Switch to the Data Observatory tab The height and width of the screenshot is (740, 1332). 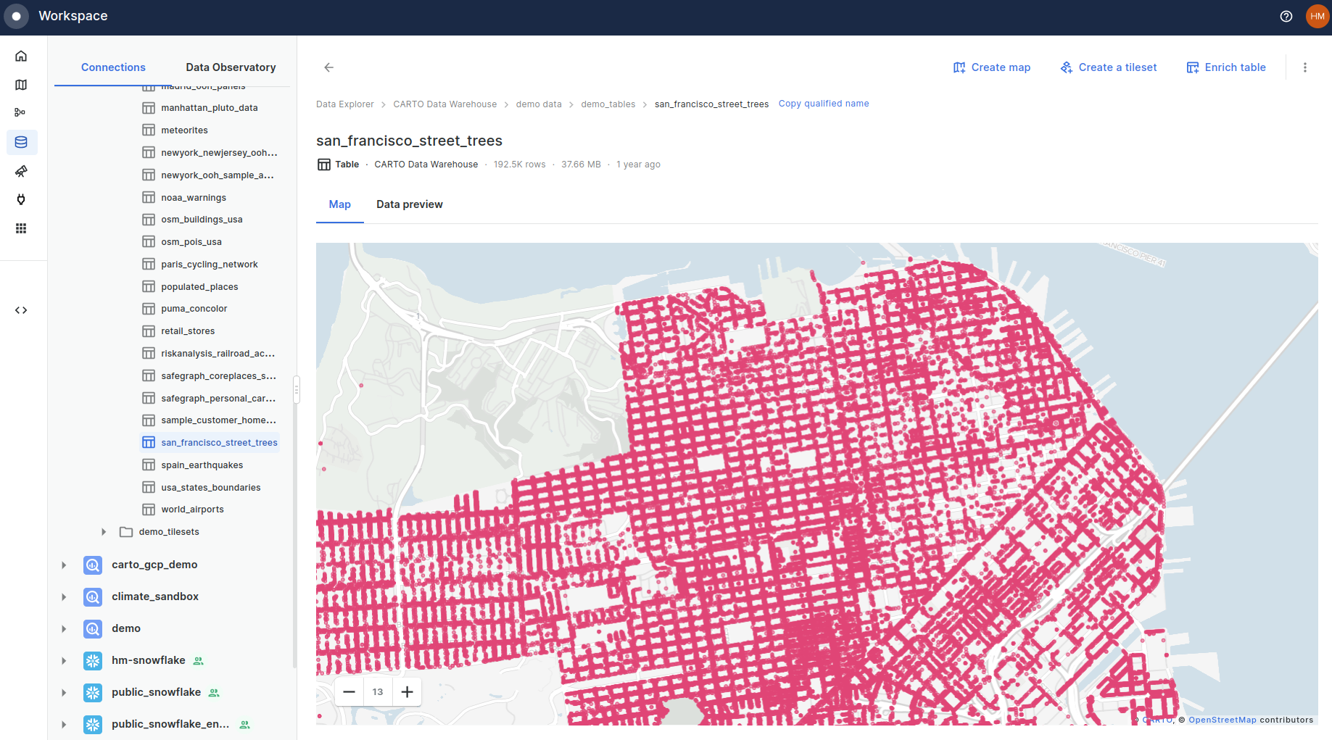231,67
